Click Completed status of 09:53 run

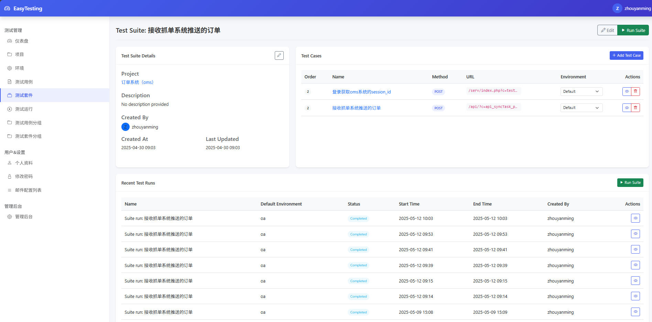tap(358, 234)
